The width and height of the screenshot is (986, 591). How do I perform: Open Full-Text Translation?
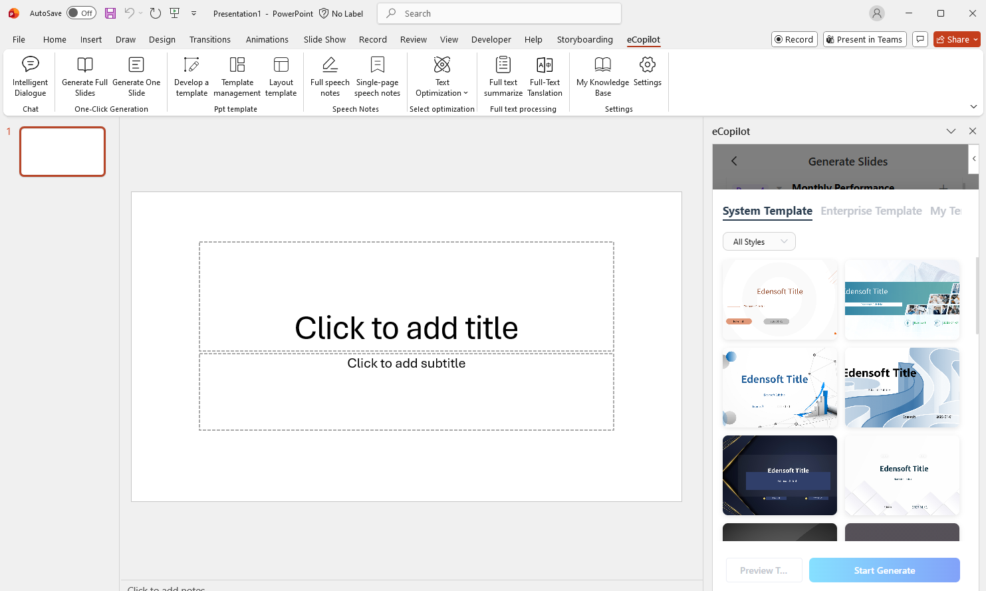tap(545, 76)
